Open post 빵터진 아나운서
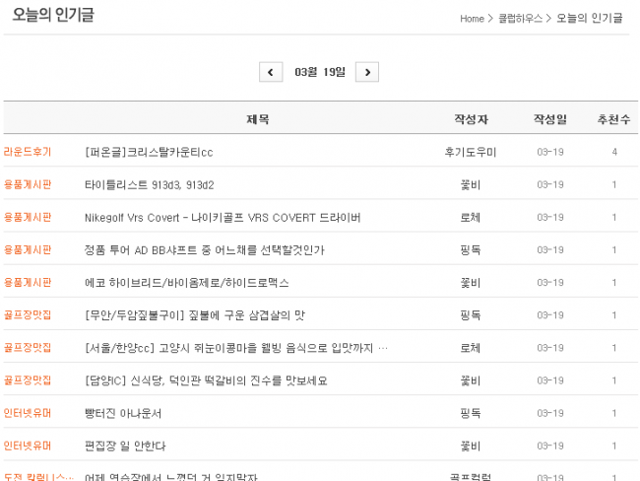Viewport: 640px width, 481px height. (x=123, y=413)
